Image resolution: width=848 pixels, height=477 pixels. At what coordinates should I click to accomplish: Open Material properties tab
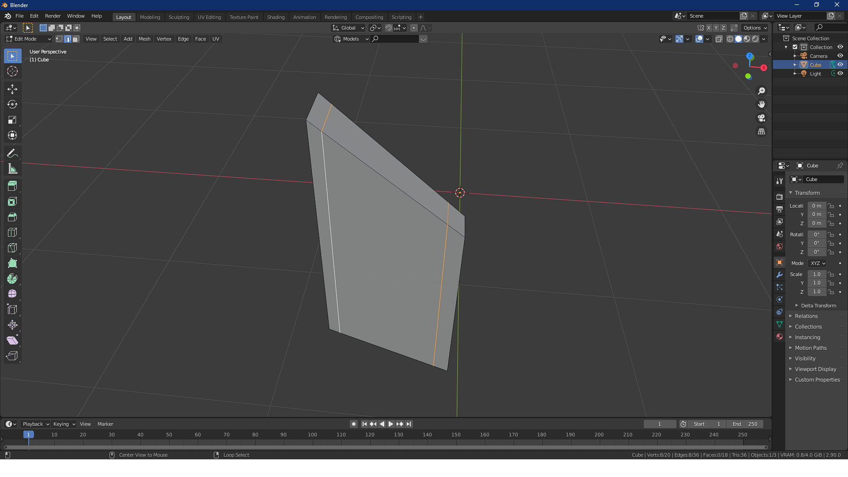[x=780, y=337]
